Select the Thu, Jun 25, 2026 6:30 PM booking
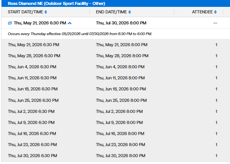 point(33,100)
